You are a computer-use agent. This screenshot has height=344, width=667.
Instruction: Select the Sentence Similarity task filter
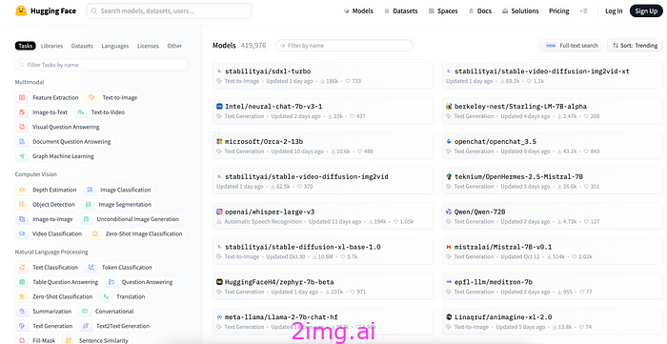96,340
